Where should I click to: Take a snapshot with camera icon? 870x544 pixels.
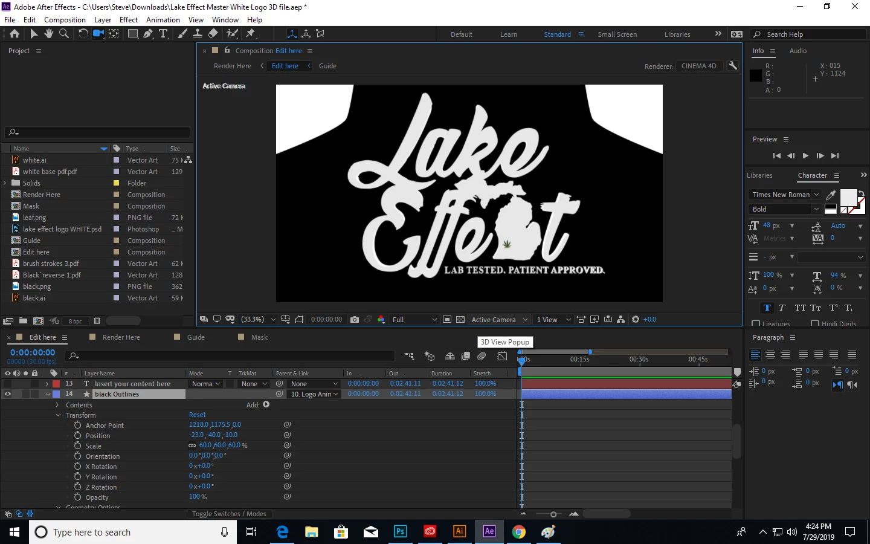pyautogui.click(x=355, y=319)
